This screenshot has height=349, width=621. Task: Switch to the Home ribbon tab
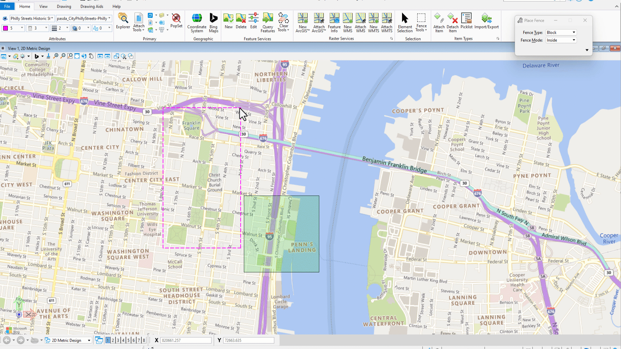coord(25,6)
